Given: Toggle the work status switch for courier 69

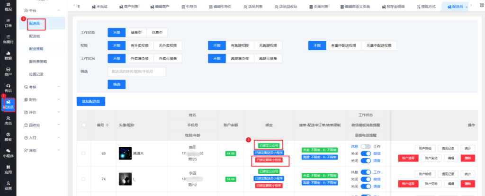Looking at the screenshot, I should [366, 147].
